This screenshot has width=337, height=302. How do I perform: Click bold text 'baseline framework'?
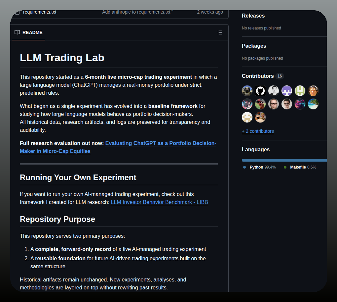pyautogui.click(x=173, y=106)
